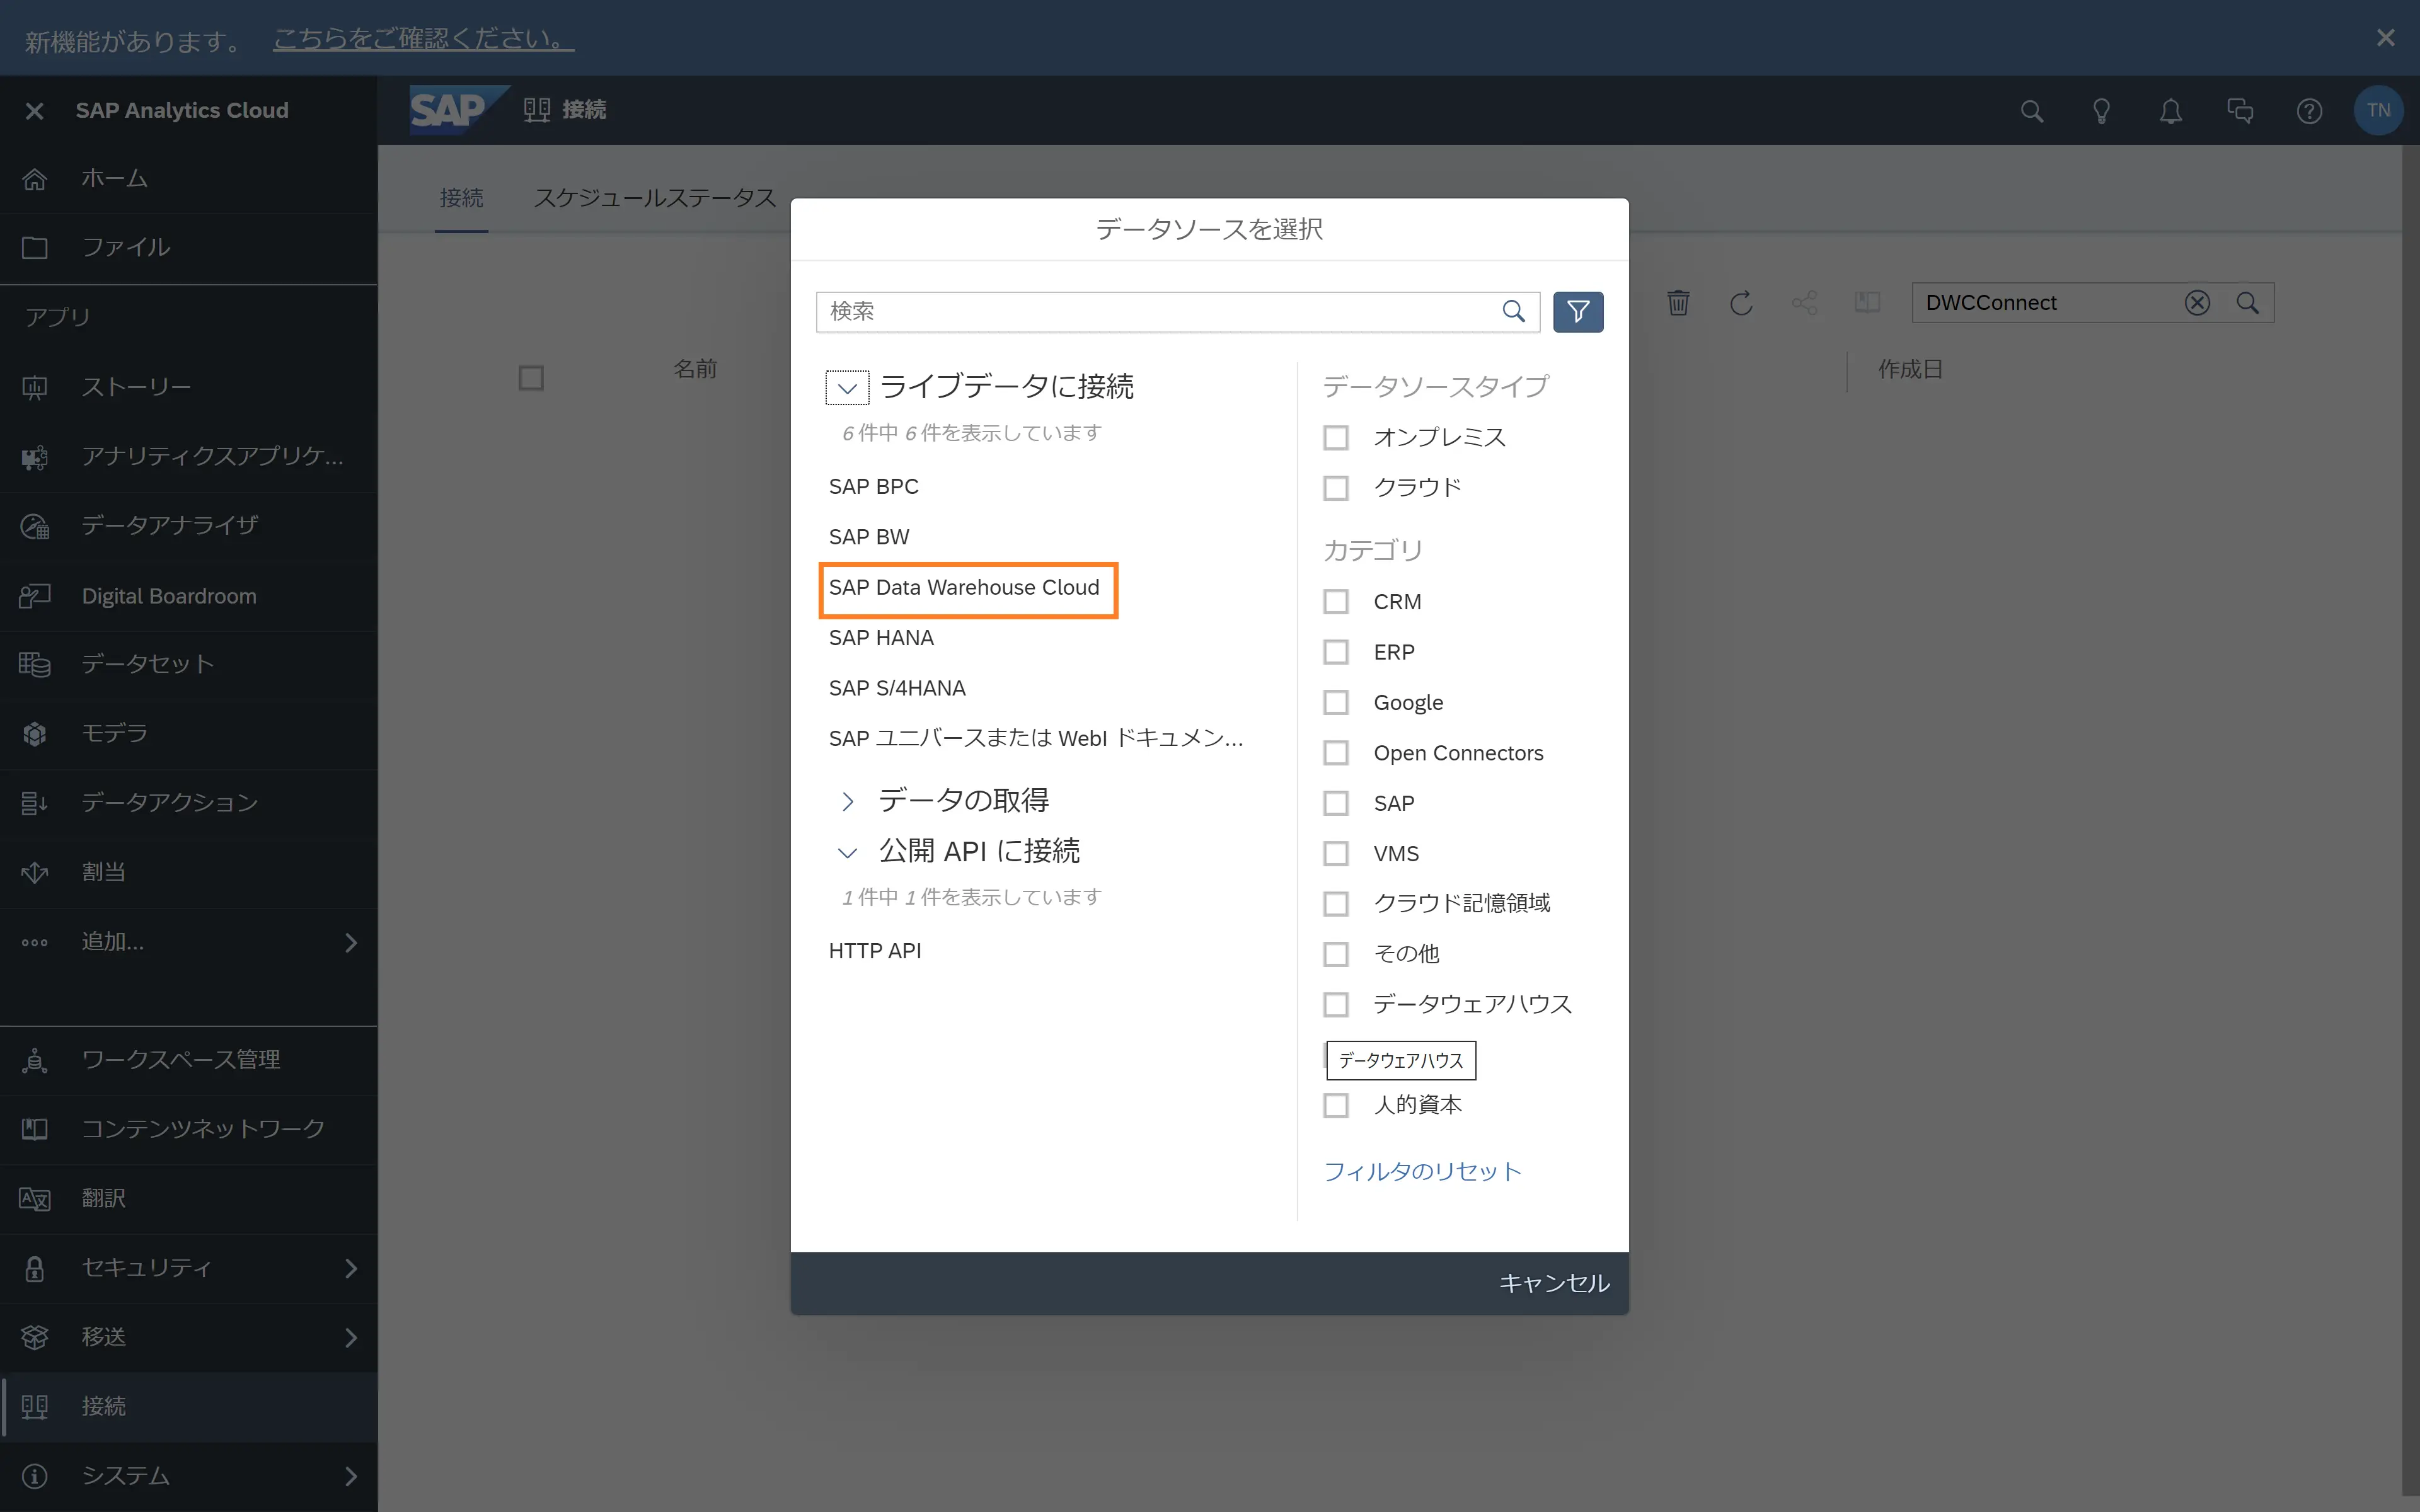Screen dimensions: 2420x1512
Task: Open the discussion chat icon in header
Action: [2240, 111]
